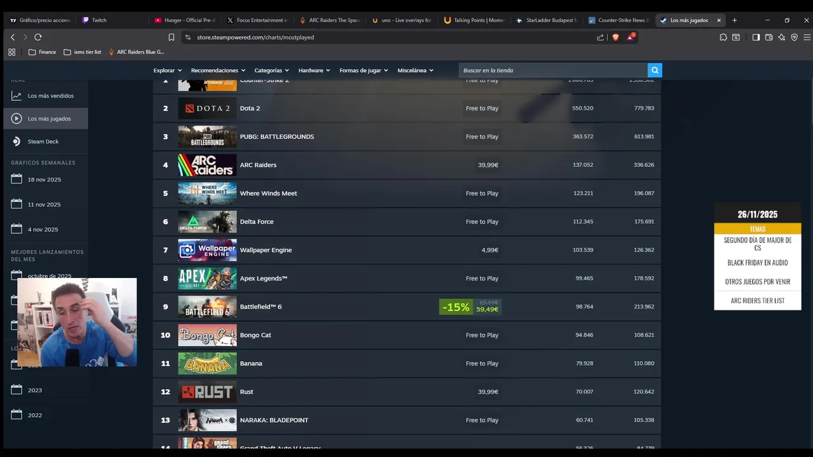
Task: Click the Rust 39,99€ price
Action: 488,392
